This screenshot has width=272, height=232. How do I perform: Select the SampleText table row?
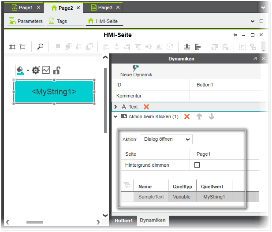click(151, 197)
